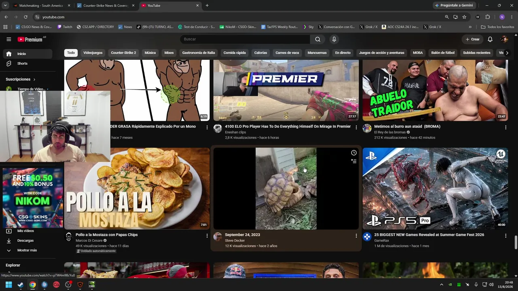The width and height of the screenshot is (518, 291).
Task: Click the YouTube Buscar search field
Action: tap(245, 39)
